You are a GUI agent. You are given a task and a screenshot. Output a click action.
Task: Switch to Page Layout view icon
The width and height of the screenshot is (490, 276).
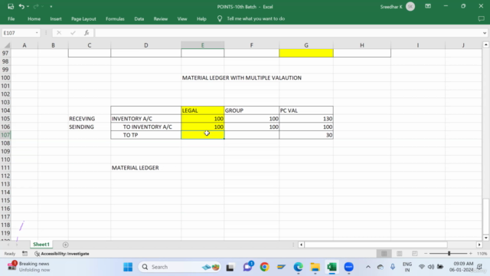(x=400, y=254)
